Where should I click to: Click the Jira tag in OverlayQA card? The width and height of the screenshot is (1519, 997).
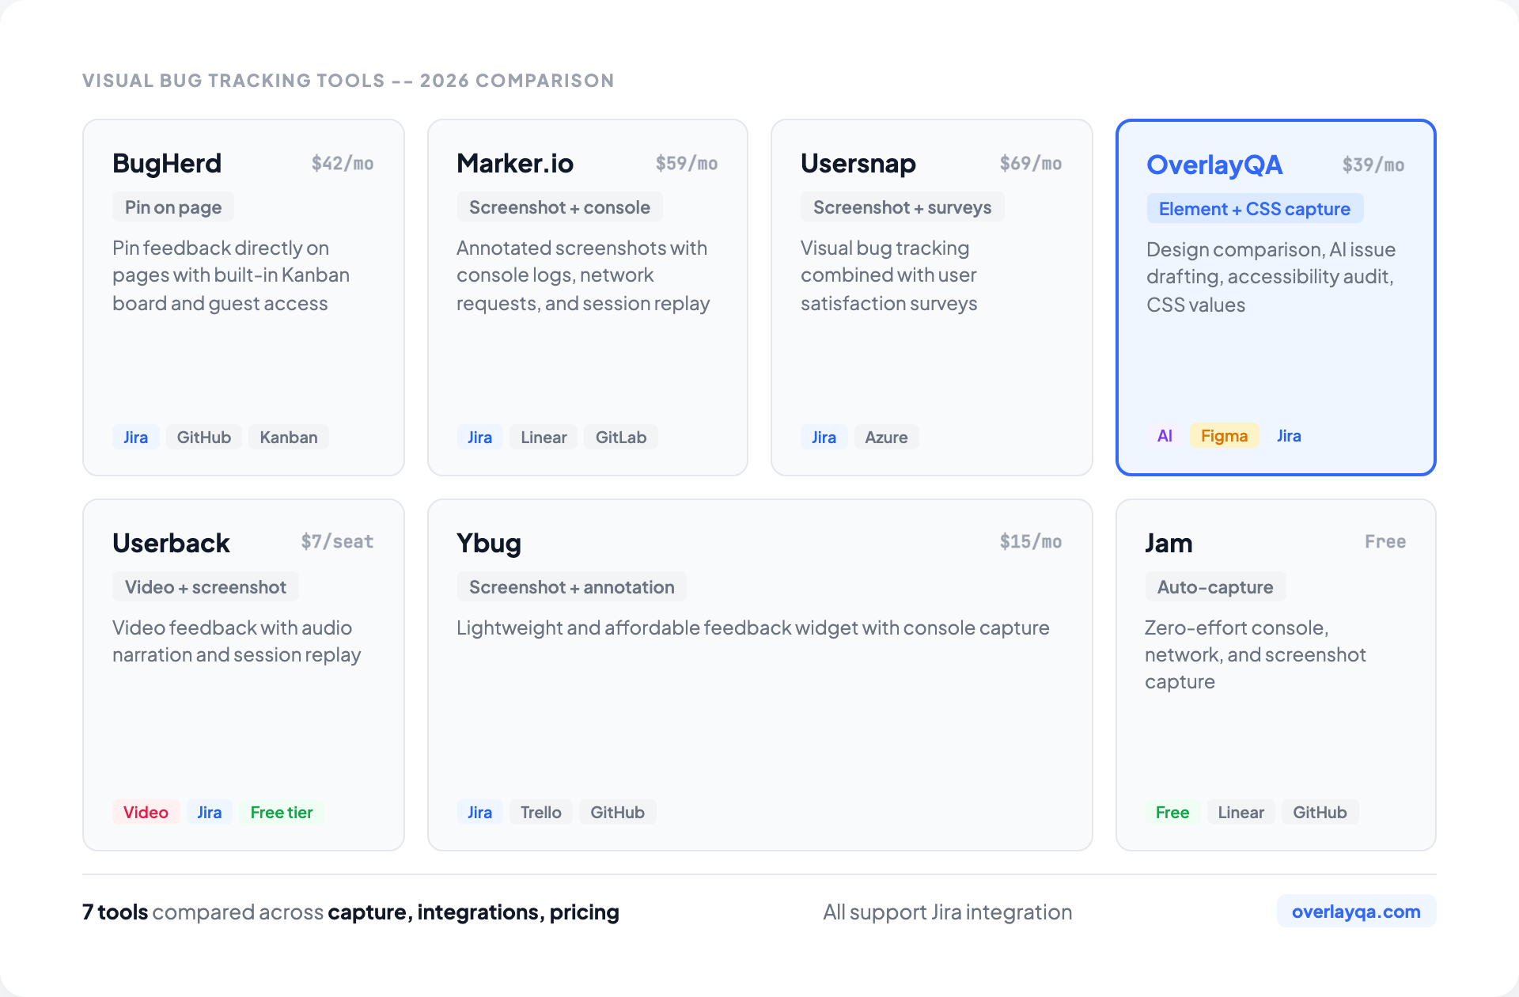click(x=1289, y=435)
